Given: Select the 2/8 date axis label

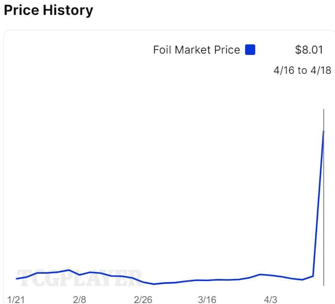Looking at the screenshot, I should click(79, 299).
